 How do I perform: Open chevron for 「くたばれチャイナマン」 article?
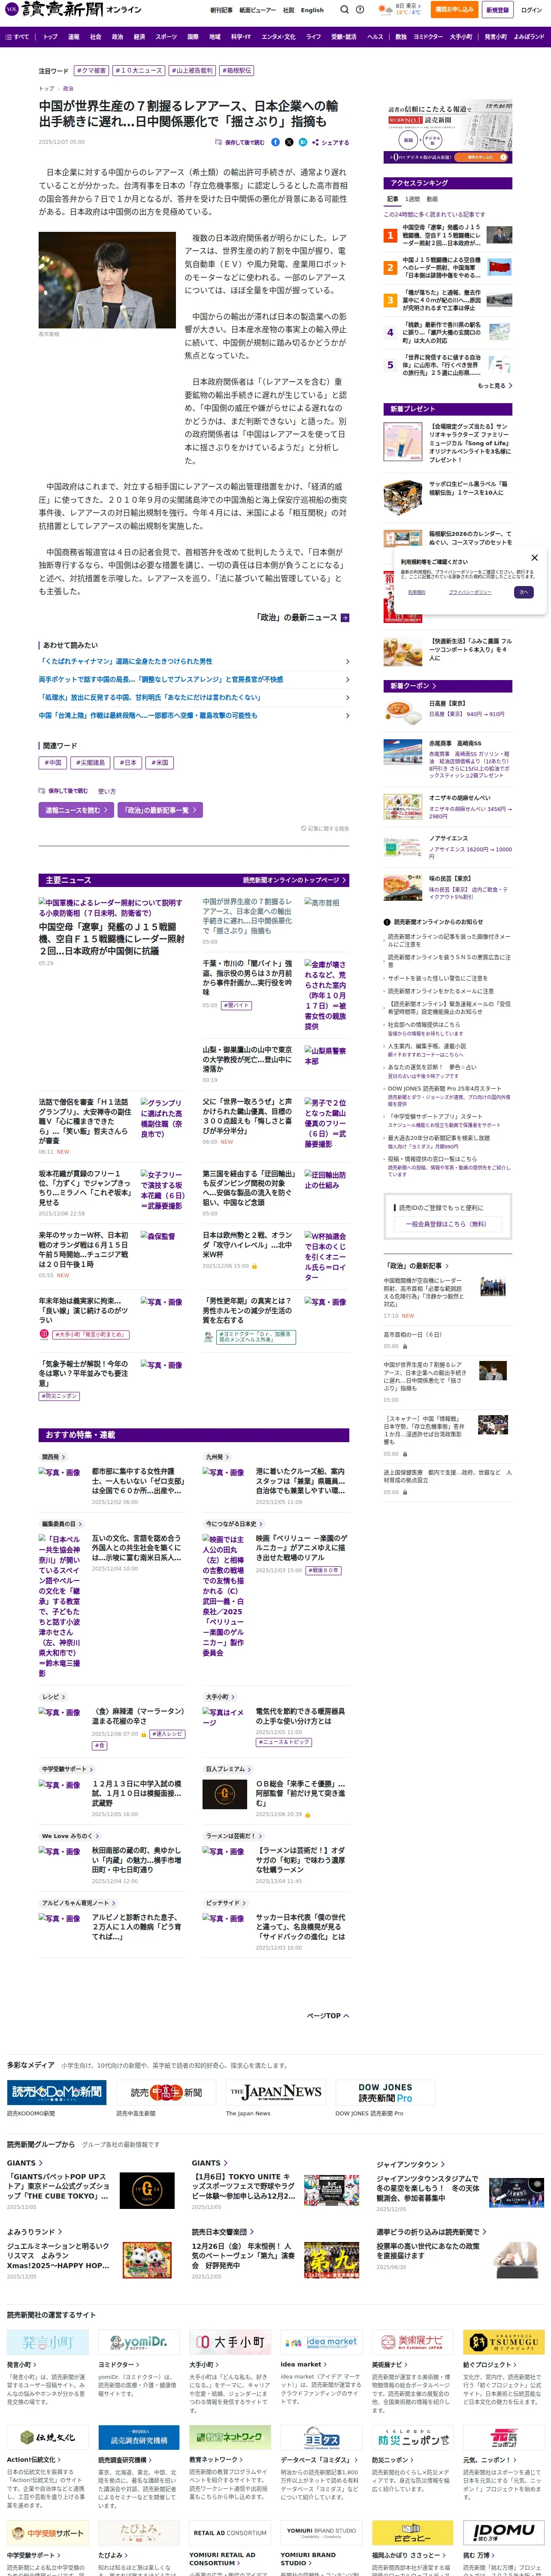(x=347, y=661)
